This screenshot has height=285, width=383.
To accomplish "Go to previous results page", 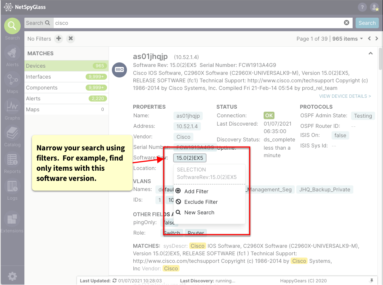I will (x=369, y=38).
